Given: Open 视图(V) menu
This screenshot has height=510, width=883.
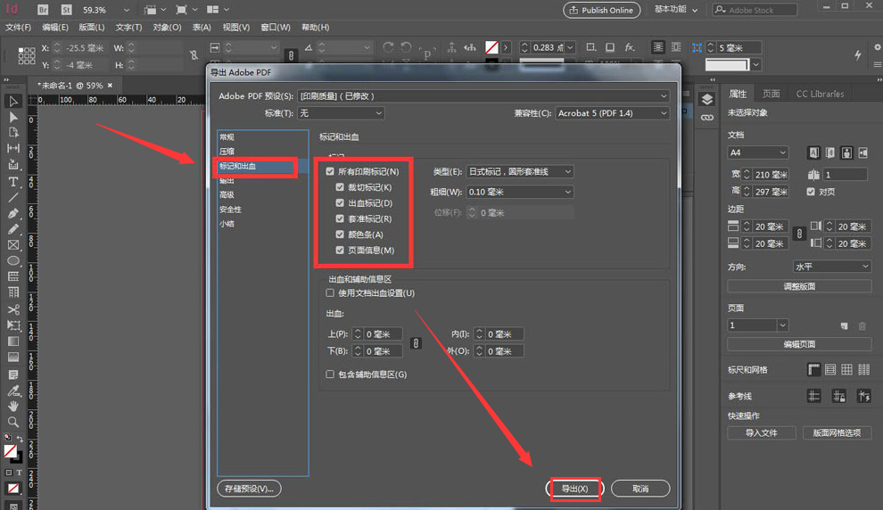Looking at the screenshot, I should (236, 27).
